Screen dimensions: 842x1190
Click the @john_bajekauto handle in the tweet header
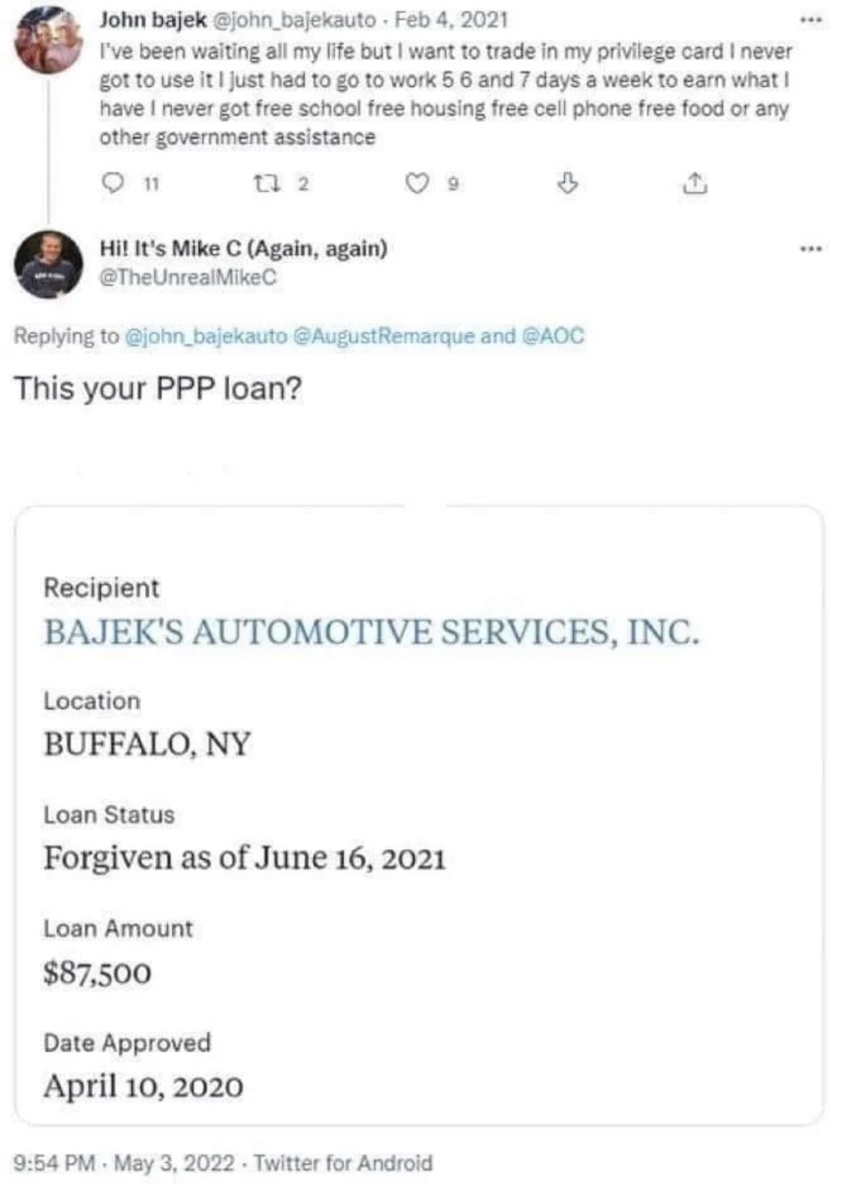[x=294, y=20]
